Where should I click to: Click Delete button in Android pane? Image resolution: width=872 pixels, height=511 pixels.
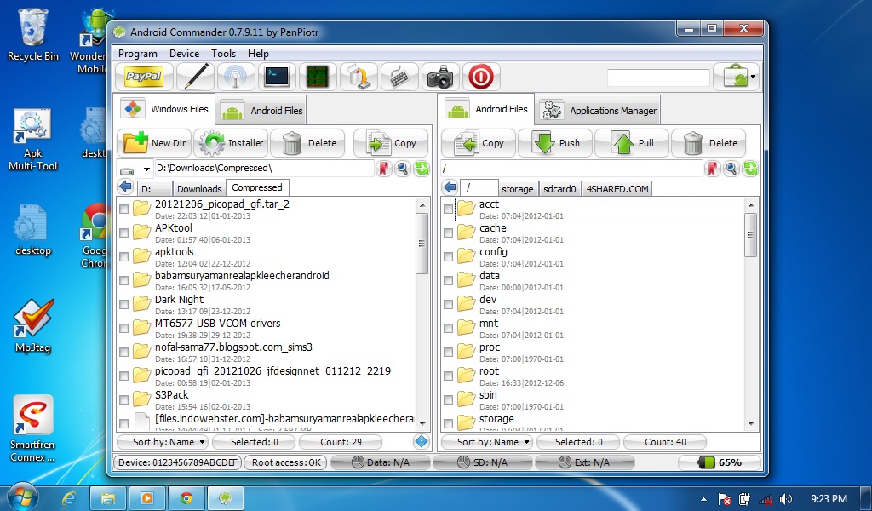pyautogui.click(x=709, y=143)
